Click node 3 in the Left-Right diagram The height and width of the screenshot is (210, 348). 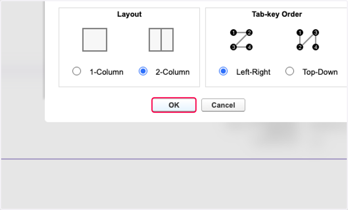233,47
